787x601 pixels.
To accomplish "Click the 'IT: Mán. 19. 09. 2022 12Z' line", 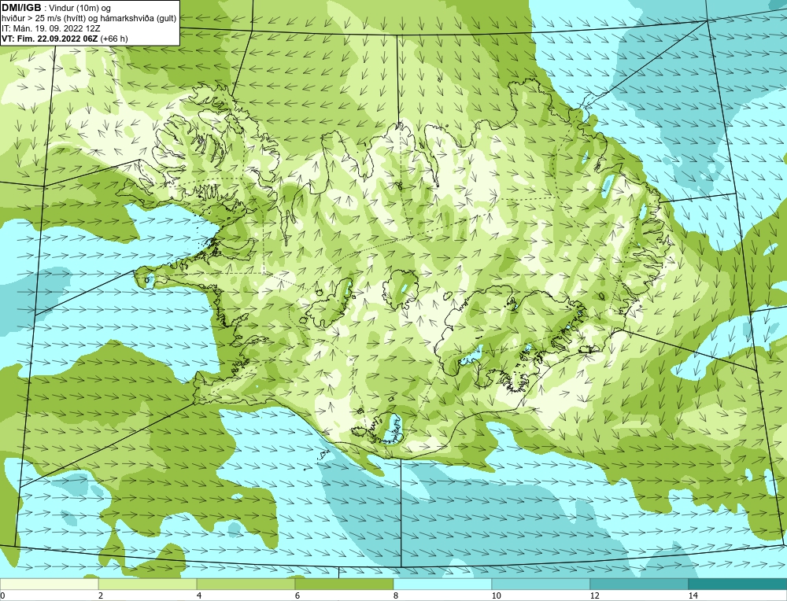I will tap(50, 28).
